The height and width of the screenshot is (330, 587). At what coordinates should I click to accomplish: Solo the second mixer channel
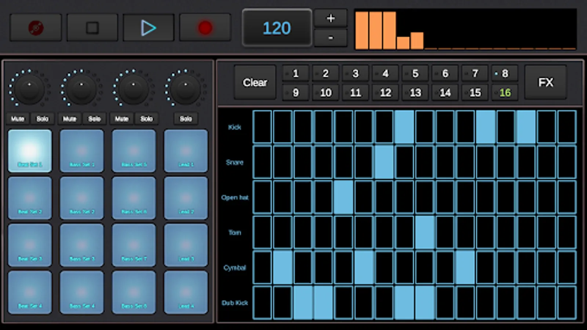point(95,118)
